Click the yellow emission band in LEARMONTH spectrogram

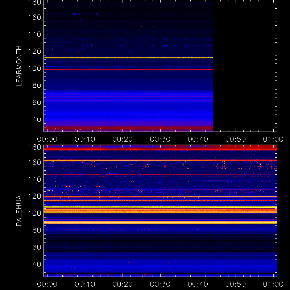click(x=128, y=58)
